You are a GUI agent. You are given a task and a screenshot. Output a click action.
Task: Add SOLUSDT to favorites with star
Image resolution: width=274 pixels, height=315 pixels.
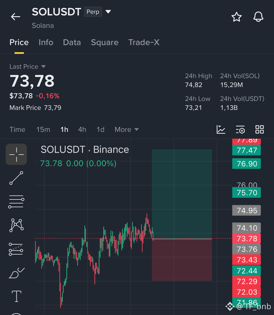point(236,17)
